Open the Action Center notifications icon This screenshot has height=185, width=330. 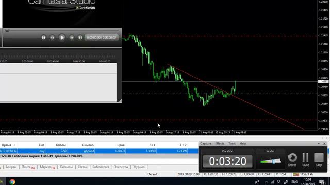click(x=322, y=182)
